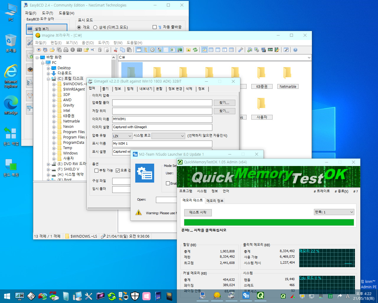Open 도움말(H) menu in EasyBCD
The image size is (378, 303).
(66, 13)
